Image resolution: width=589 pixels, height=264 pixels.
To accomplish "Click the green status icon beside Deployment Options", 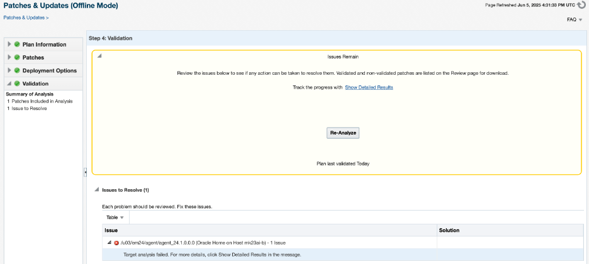I will point(17,71).
